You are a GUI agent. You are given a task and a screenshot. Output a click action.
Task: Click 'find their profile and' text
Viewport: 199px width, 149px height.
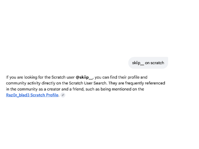[x=129, y=77]
